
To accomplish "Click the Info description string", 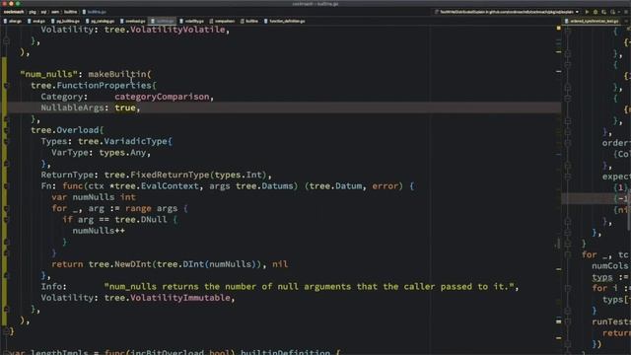I will click(309, 287).
